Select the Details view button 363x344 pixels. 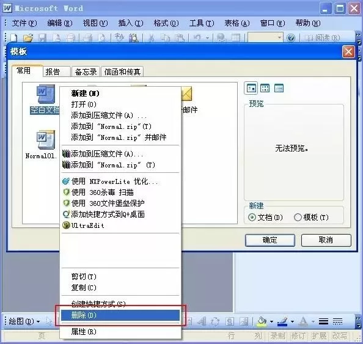279,88
